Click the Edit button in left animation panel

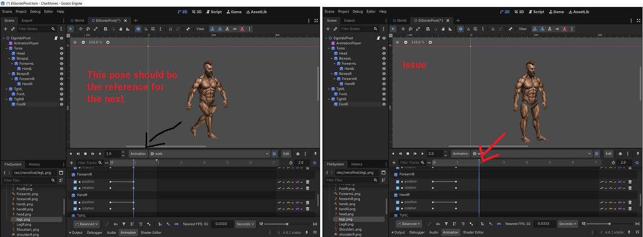point(286,153)
